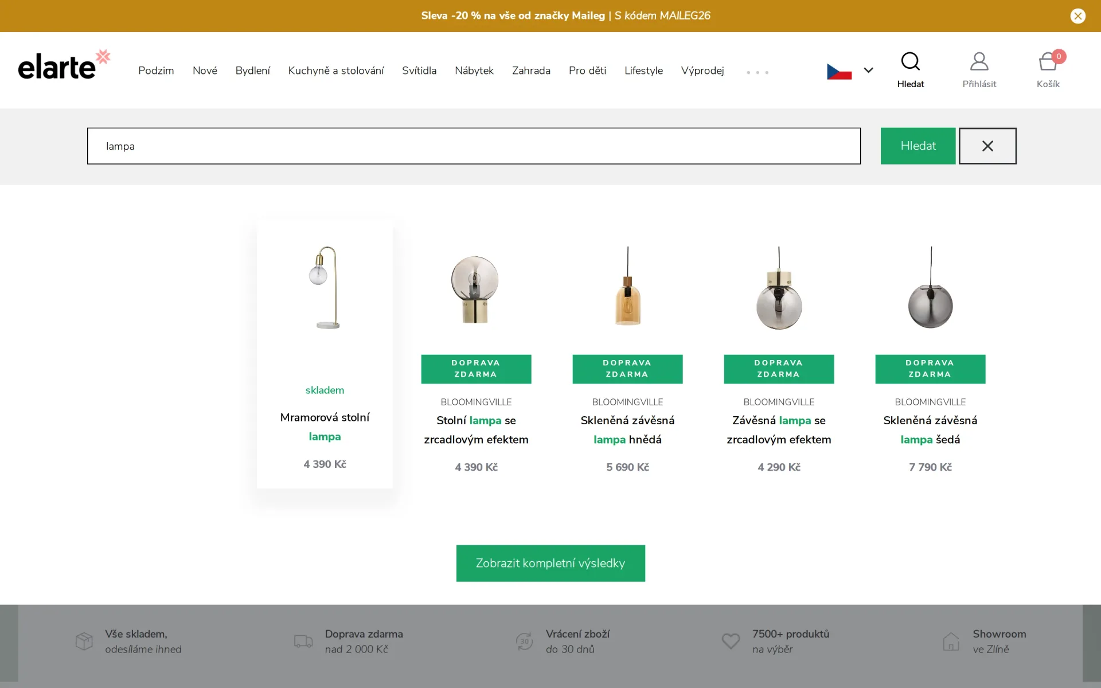Open the Nové menu
This screenshot has width=1101, height=688.
point(205,71)
